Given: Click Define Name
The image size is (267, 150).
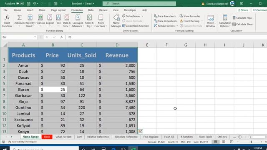Looking at the screenshot, I should coord(131,16).
